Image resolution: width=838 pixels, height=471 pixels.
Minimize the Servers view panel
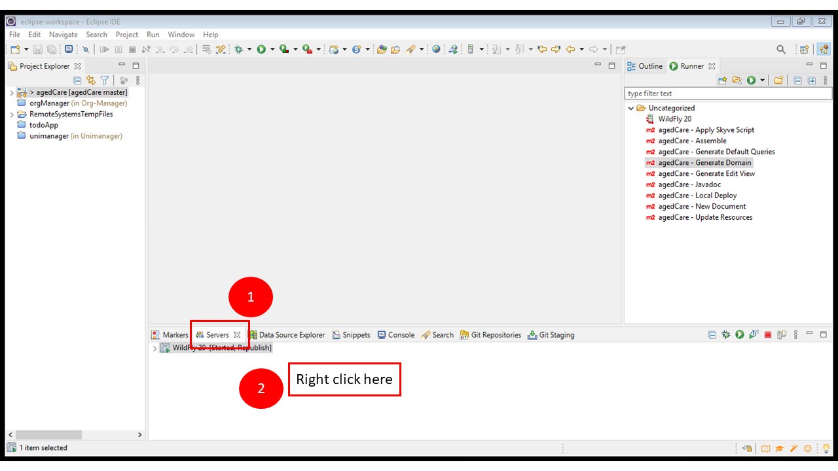[810, 334]
